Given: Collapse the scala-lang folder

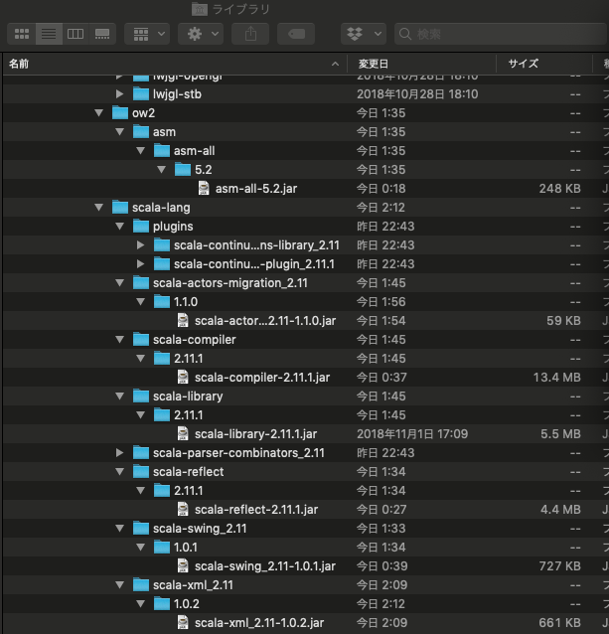Looking at the screenshot, I should (99, 208).
